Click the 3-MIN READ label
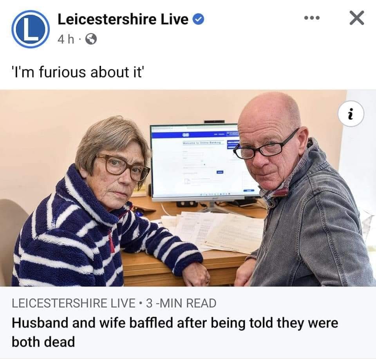Screen dimensions: 376x359 (181, 303)
